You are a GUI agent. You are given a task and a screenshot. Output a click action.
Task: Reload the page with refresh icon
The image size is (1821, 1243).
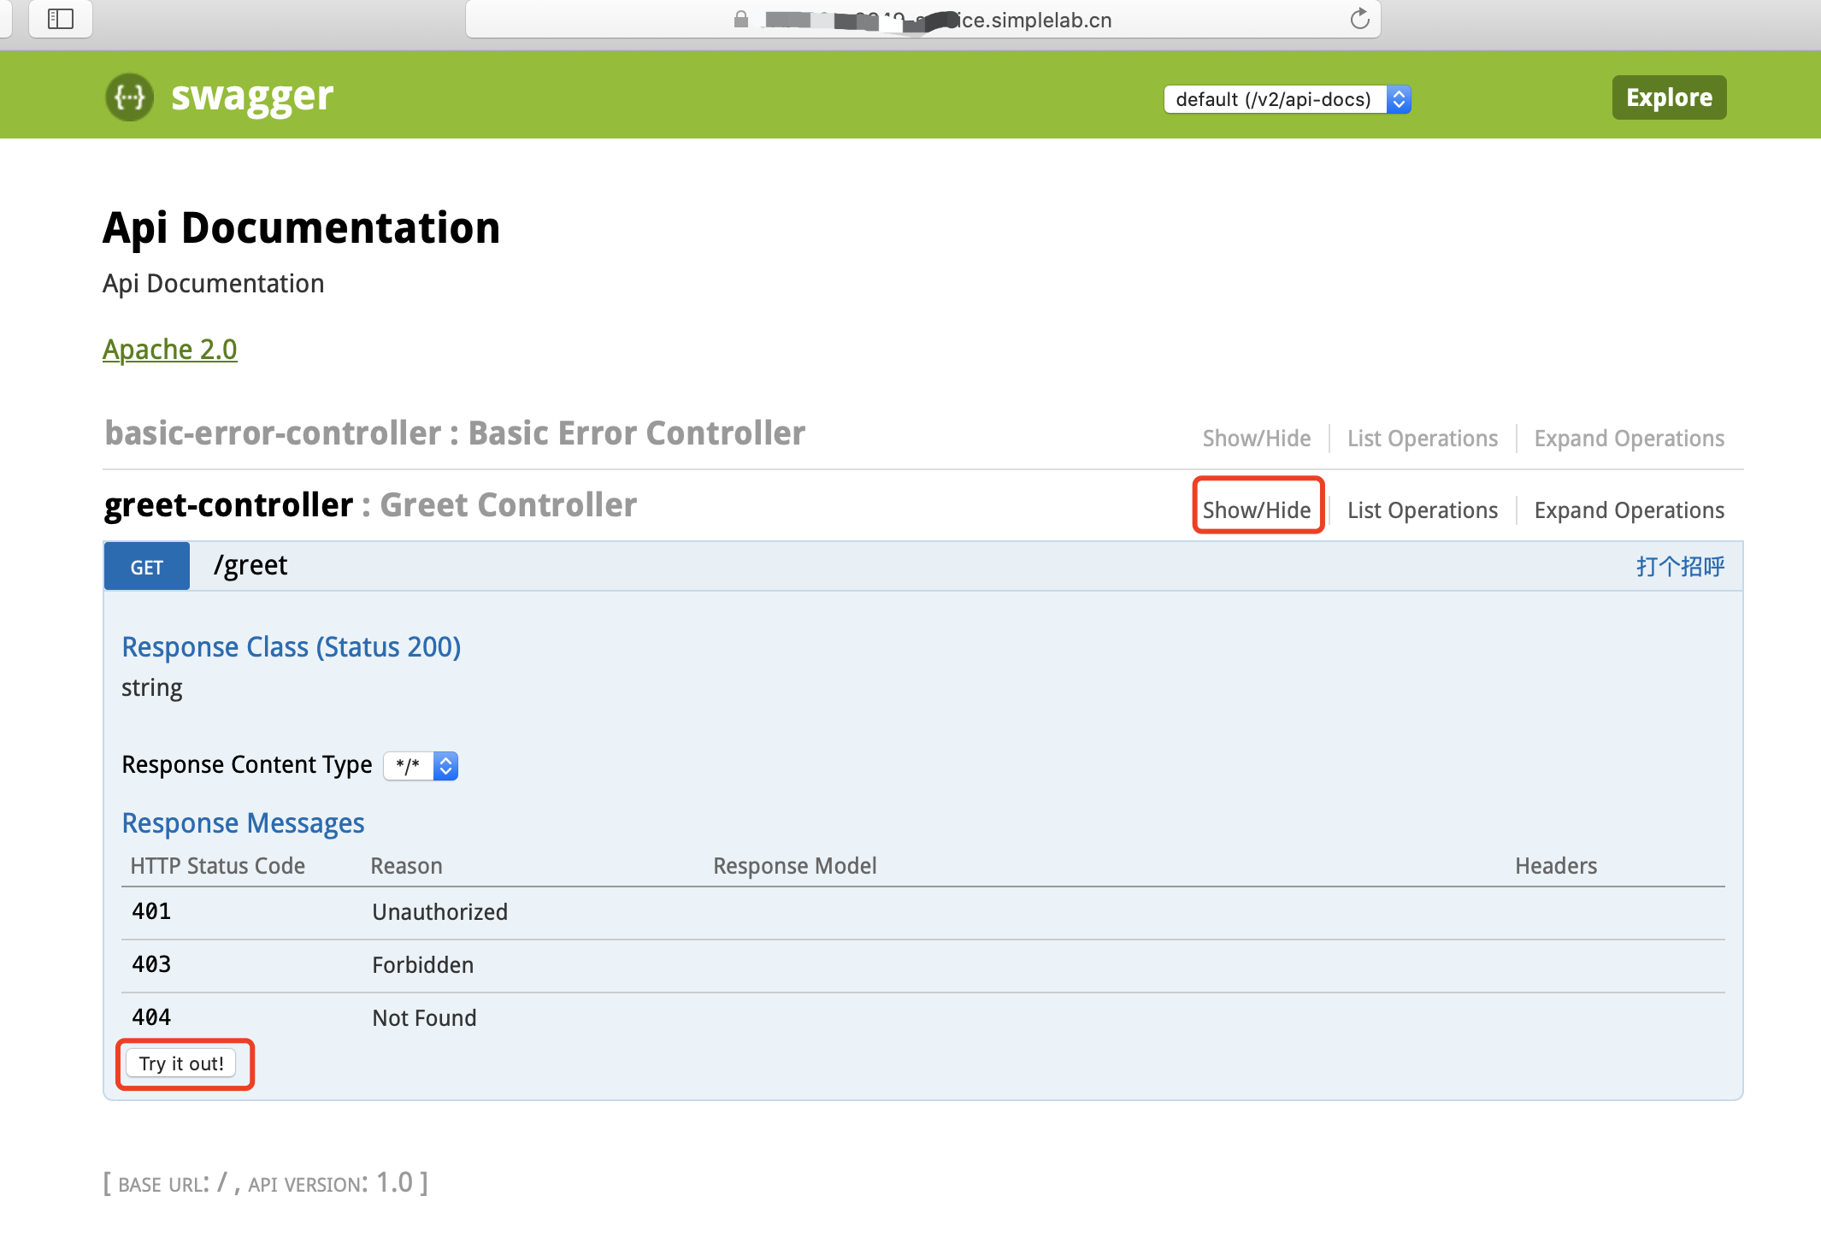click(x=1359, y=19)
